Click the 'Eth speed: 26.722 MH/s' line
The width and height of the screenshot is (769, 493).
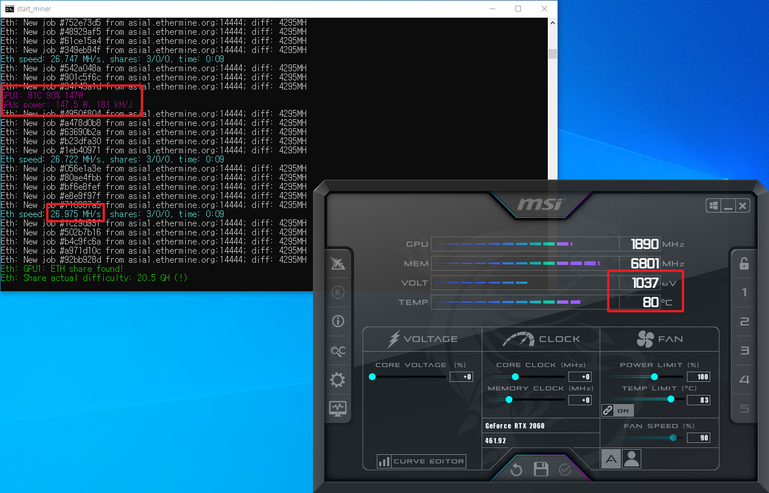point(112,159)
